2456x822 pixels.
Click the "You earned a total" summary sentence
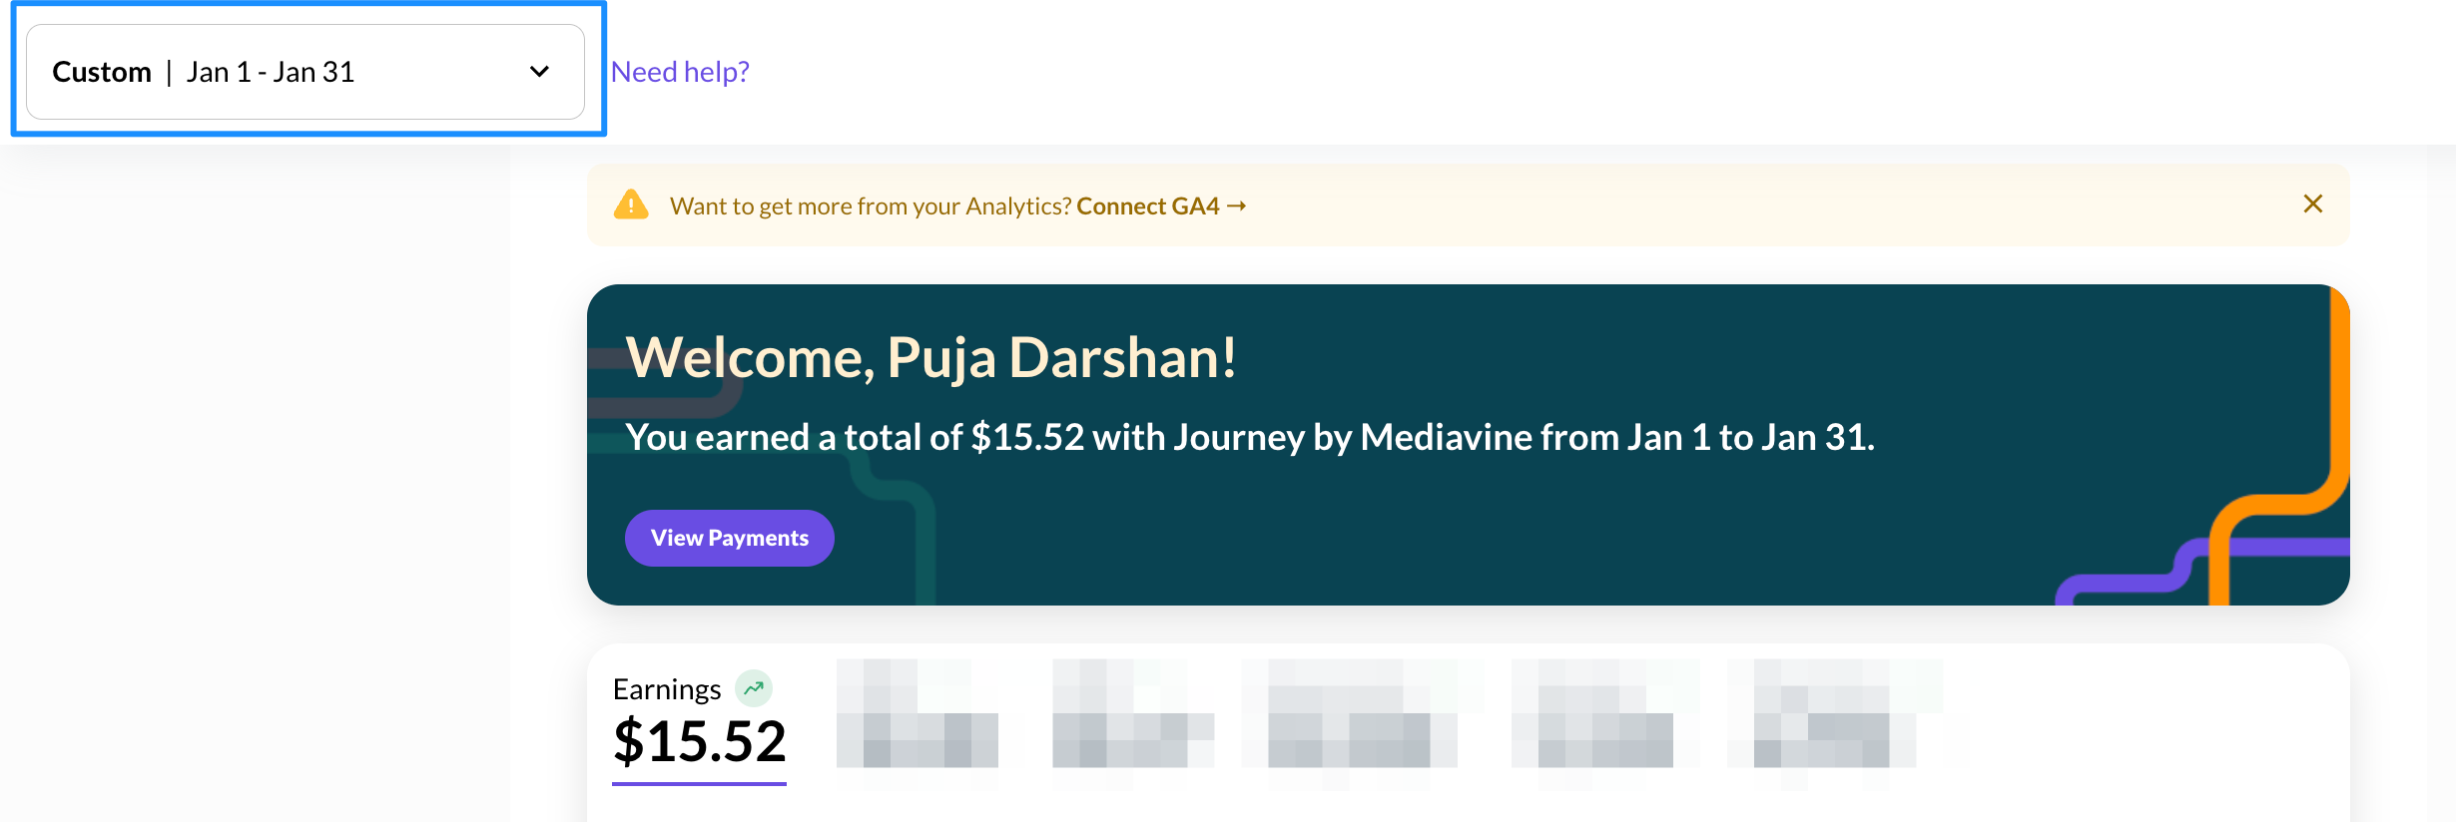[x=1249, y=437]
